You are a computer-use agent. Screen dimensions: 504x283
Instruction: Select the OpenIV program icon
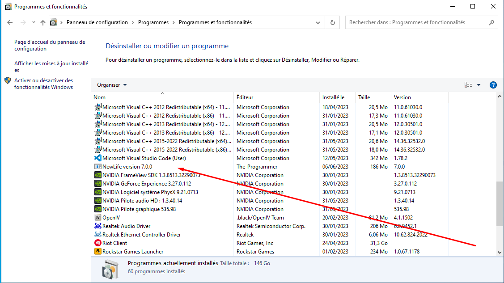tap(97, 217)
